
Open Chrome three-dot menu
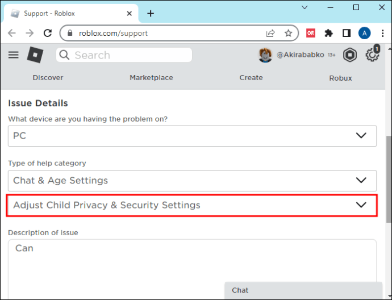[382, 33]
